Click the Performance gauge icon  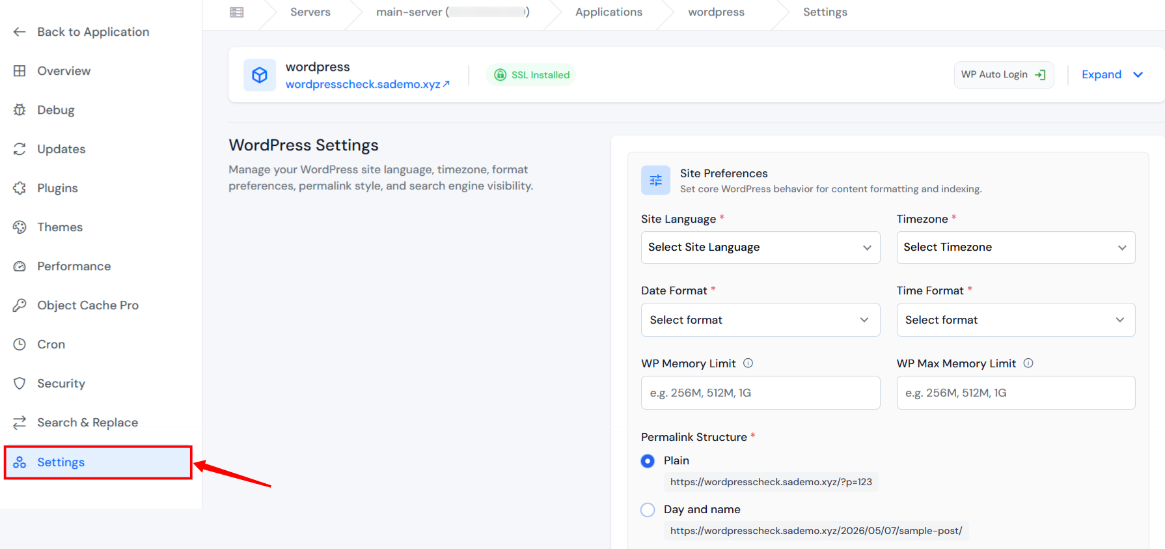point(20,266)
